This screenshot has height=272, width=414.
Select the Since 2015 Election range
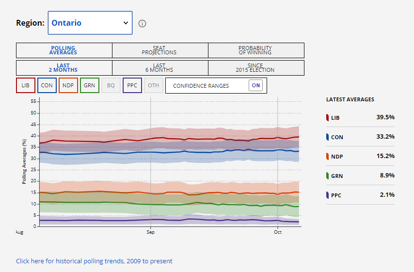tap(256, 68)
